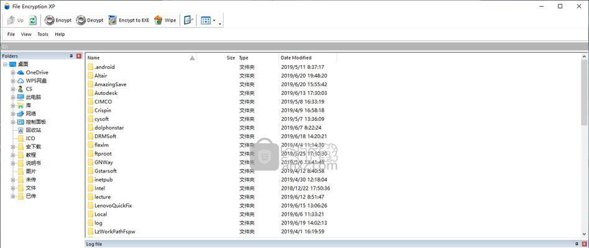
Task: Select the ICO folder in tree
Action: coord(30,139)
